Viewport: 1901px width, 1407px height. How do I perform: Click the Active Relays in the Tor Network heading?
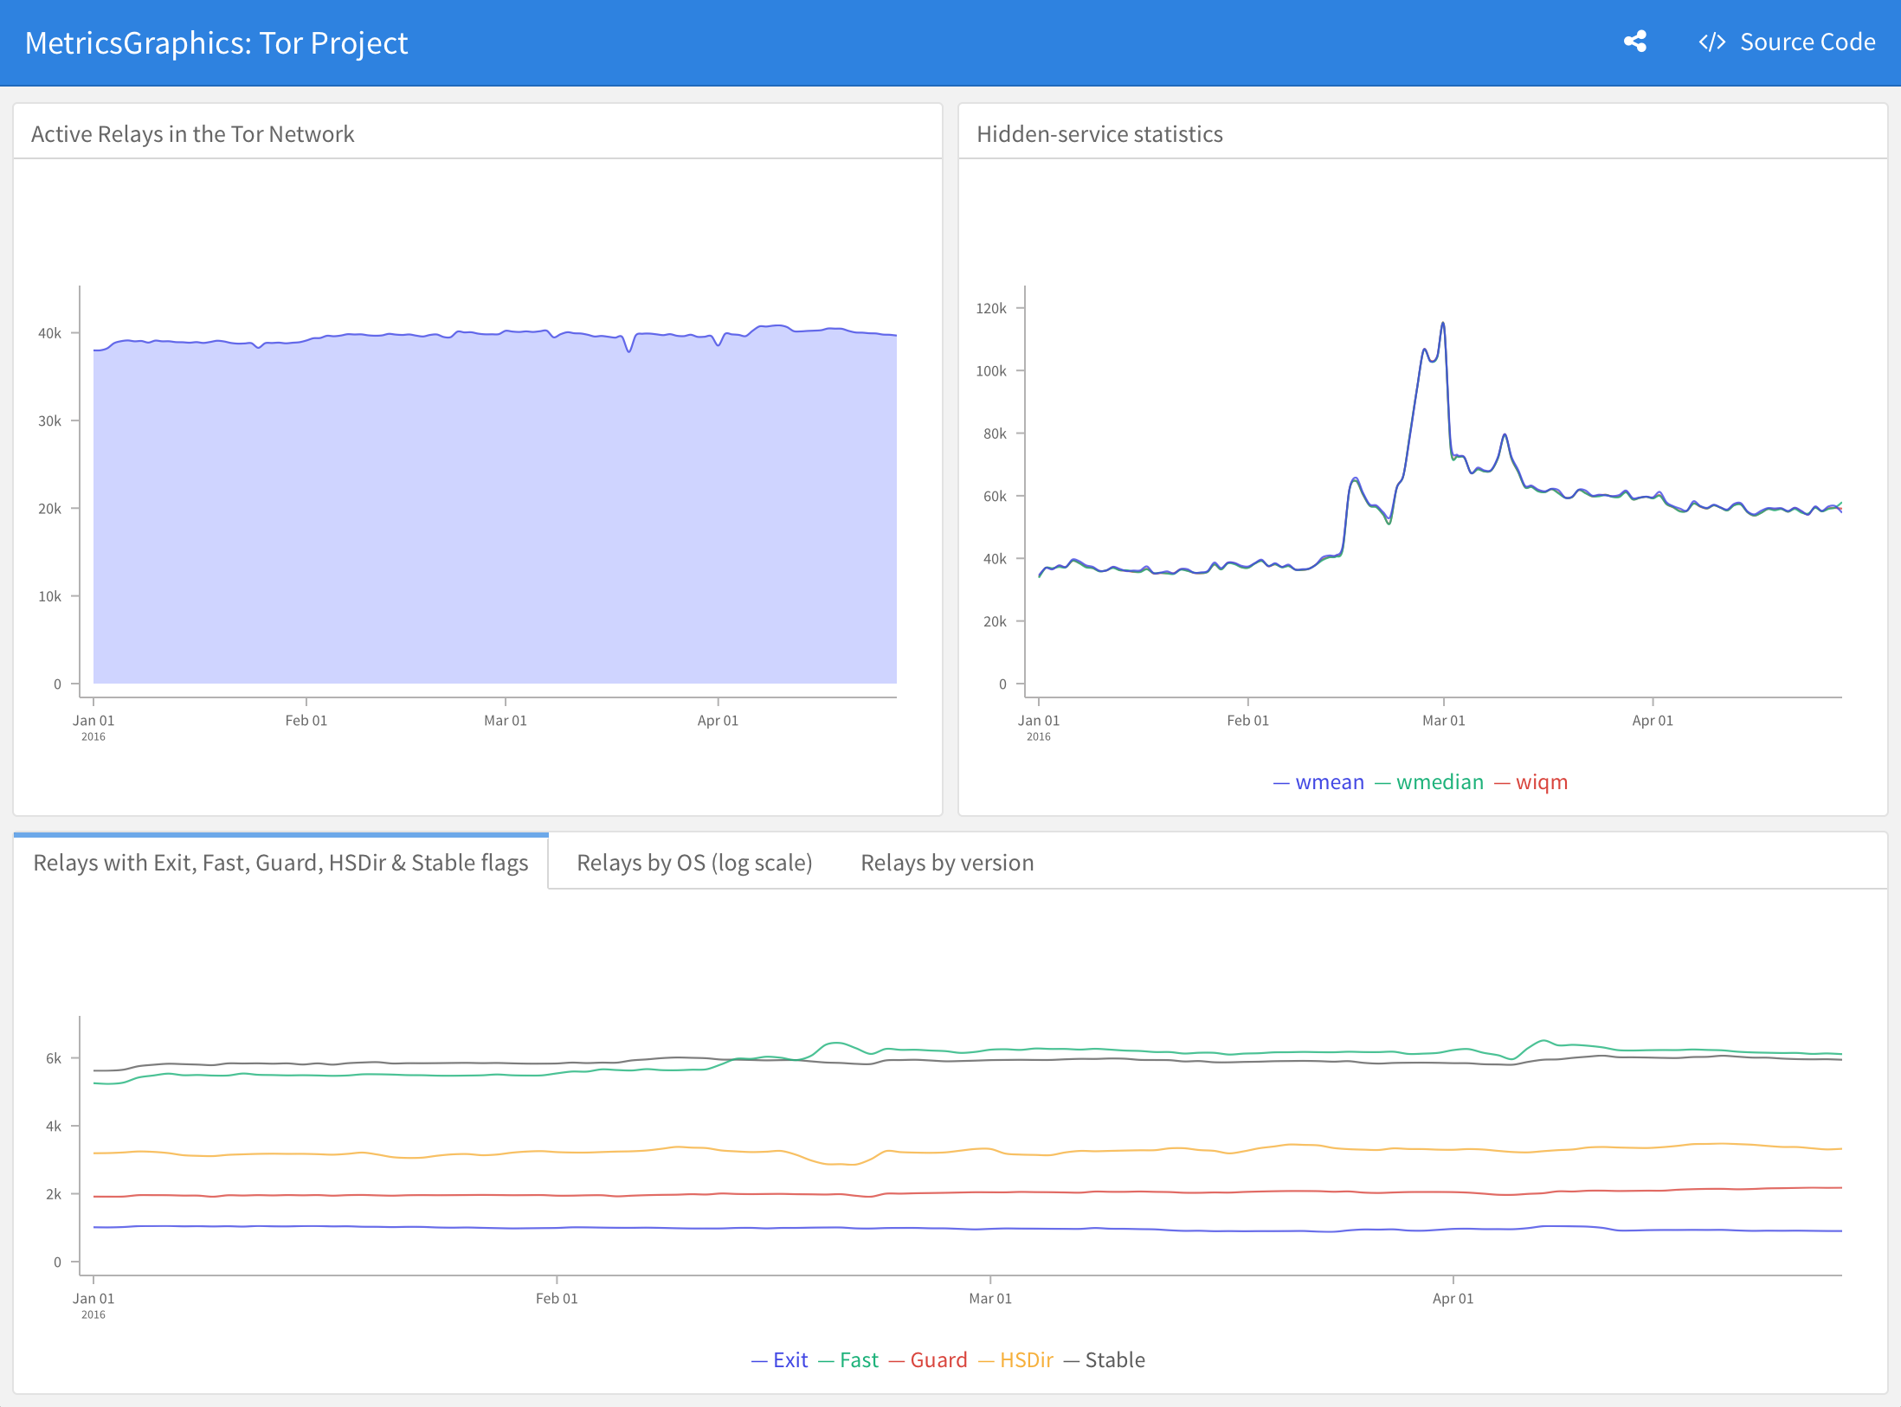(x=192, y=134)
